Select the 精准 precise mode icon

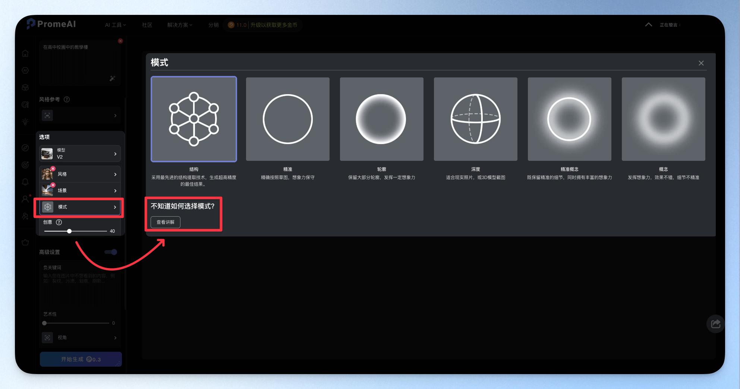click(x=288, y=119)
